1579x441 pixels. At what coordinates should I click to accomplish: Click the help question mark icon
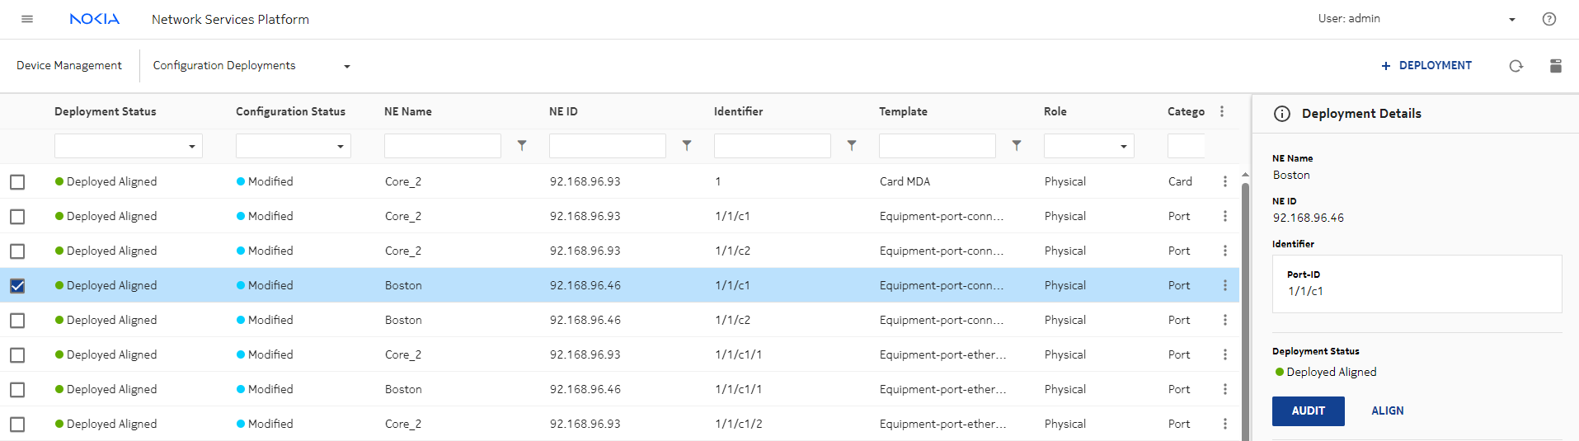pyautogui.click(x=1548, y=19)
